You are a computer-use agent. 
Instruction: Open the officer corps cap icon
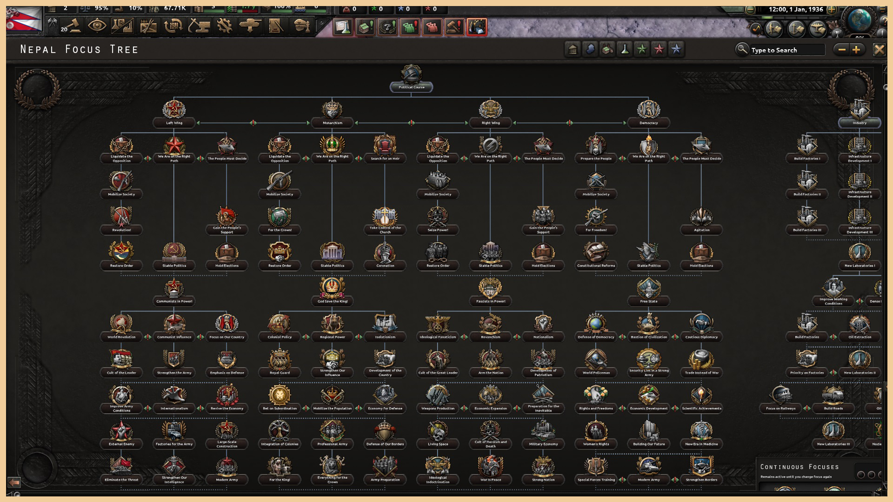pos(301,26)
